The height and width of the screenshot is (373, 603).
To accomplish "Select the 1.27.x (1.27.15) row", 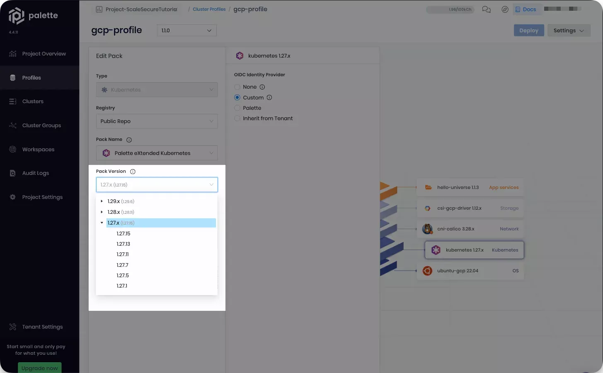I will 161,223.
